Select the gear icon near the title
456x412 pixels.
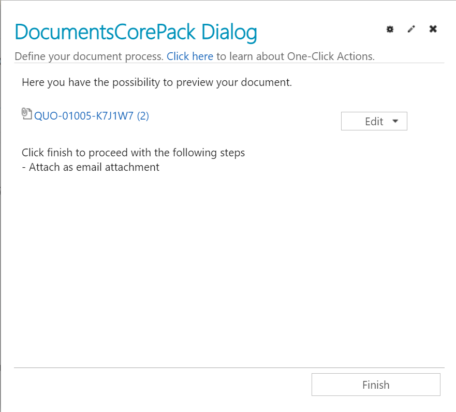390,29
